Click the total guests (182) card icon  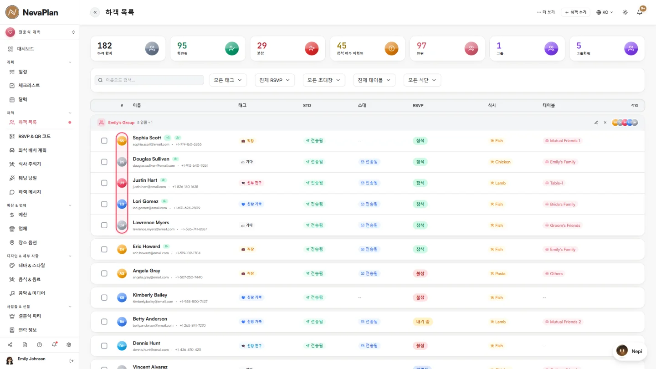(x=152, y=48)
